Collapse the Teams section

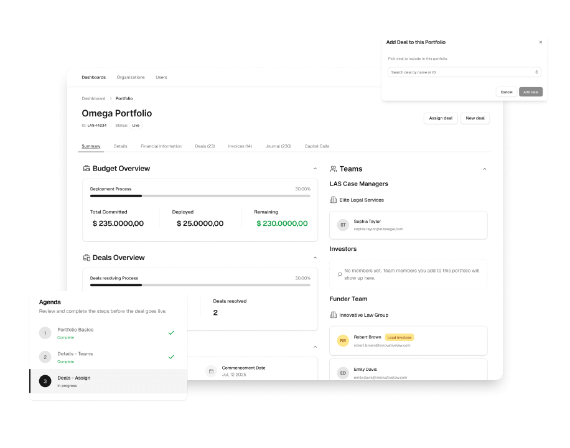pos(484,169)
